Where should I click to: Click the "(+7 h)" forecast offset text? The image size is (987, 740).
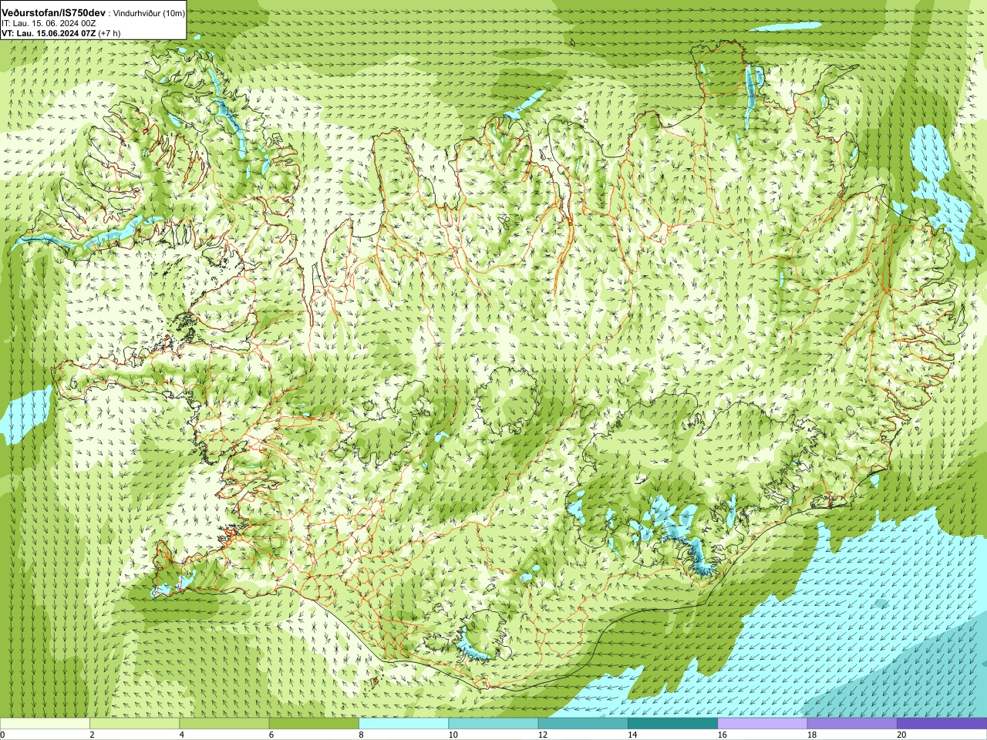[109, 33]
